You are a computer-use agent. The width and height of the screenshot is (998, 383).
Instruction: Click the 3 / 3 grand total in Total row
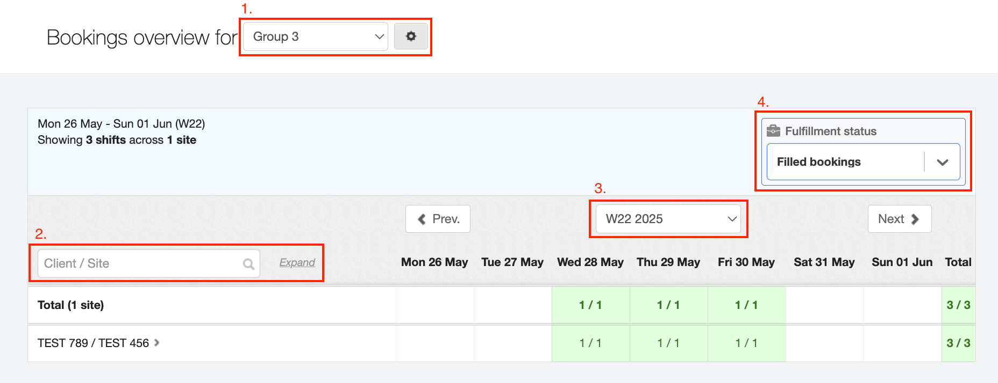point(958,305)
